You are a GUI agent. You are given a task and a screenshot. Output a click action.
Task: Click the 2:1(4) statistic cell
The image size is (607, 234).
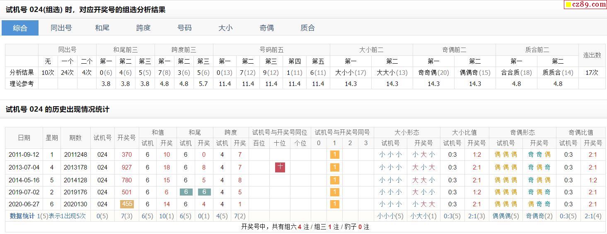(x=593, y=216)
